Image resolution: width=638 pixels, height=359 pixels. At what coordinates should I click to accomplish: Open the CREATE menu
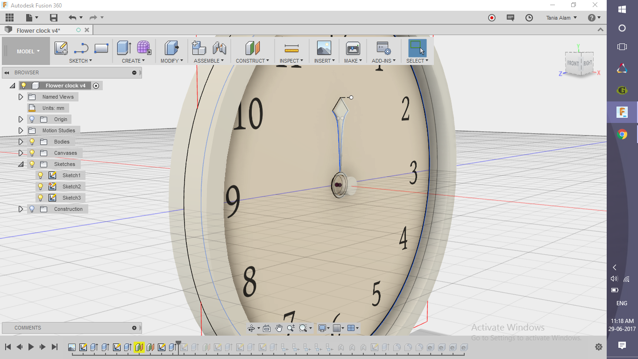133,61
